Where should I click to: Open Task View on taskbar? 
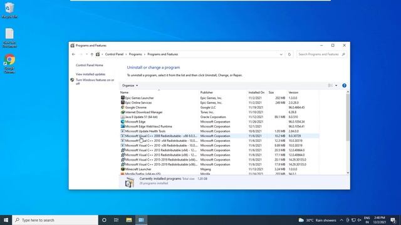116,220
